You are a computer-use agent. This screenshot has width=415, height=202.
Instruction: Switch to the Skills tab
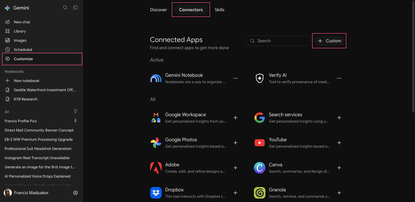(x=220, y=10)
